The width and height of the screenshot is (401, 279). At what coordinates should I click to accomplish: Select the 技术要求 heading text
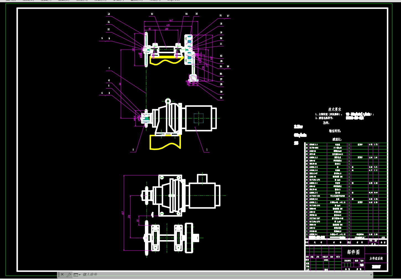[335, 109]
